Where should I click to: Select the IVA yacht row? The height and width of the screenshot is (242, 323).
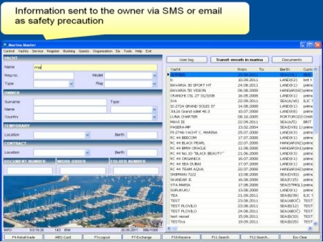pyautogui.click(x=241, y=101)
